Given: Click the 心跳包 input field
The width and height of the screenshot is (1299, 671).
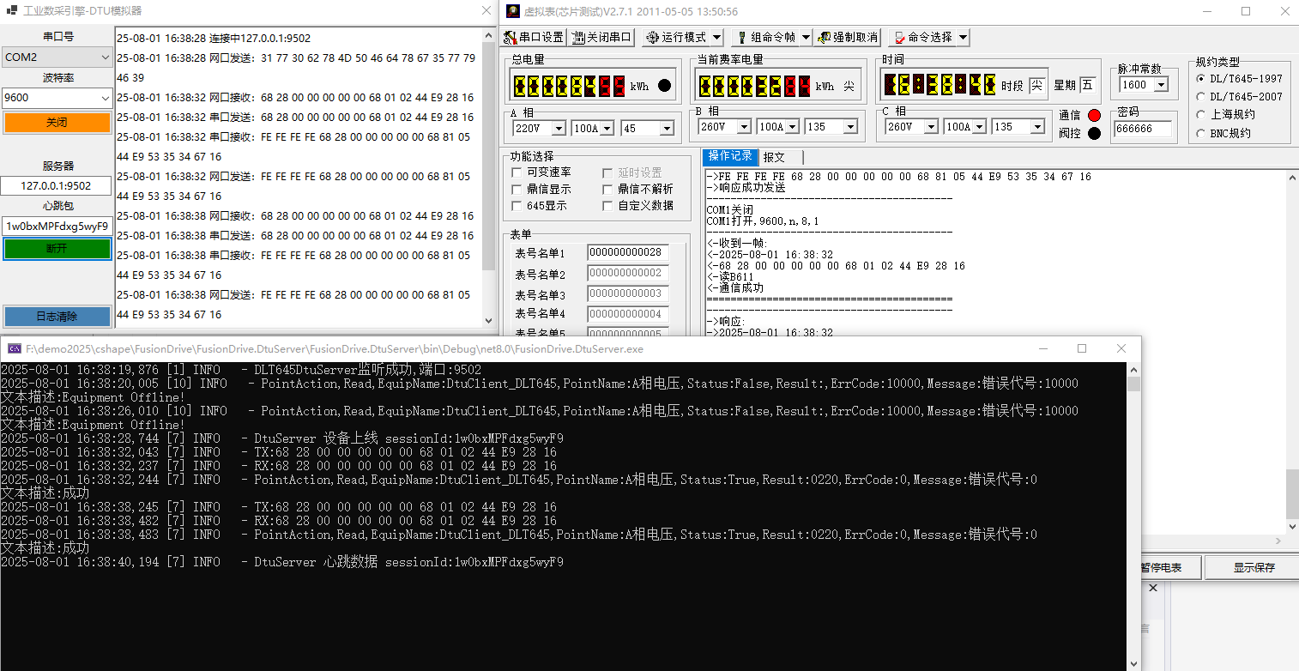Looking at the screenshot, I should pyautogui.click(x=57, y=227).
